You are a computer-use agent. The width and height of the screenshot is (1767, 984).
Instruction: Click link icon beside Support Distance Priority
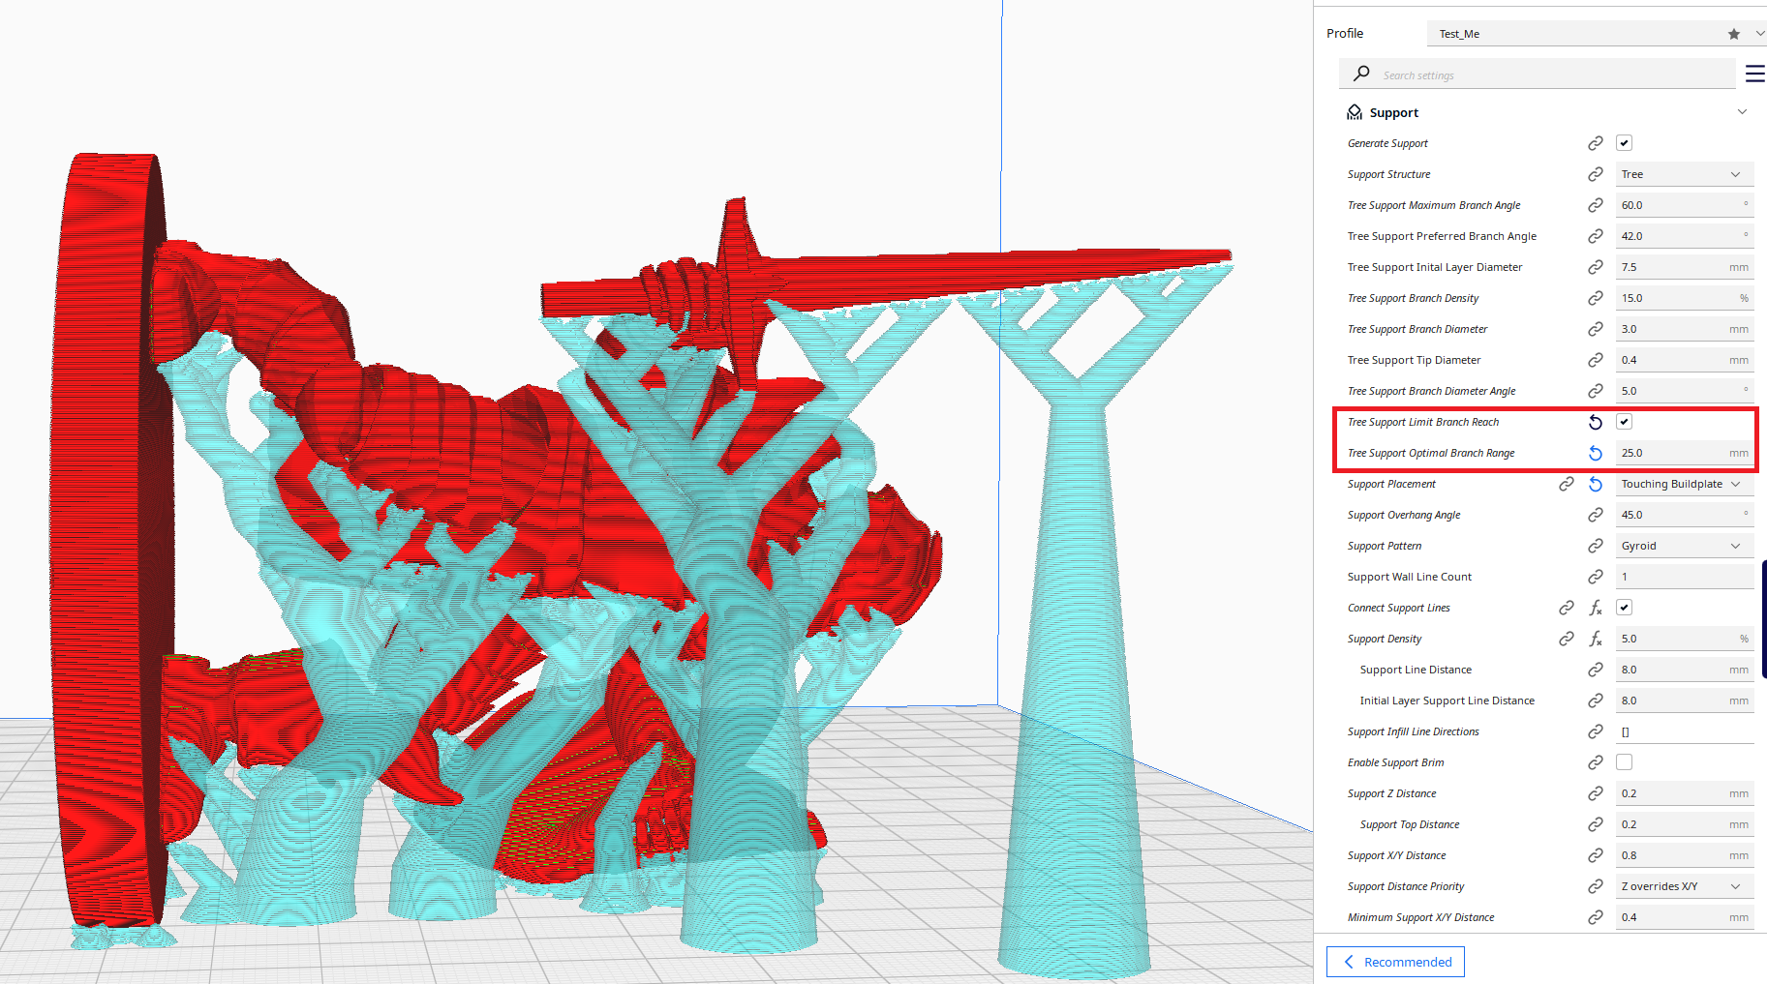click(x=1595, y=886)
